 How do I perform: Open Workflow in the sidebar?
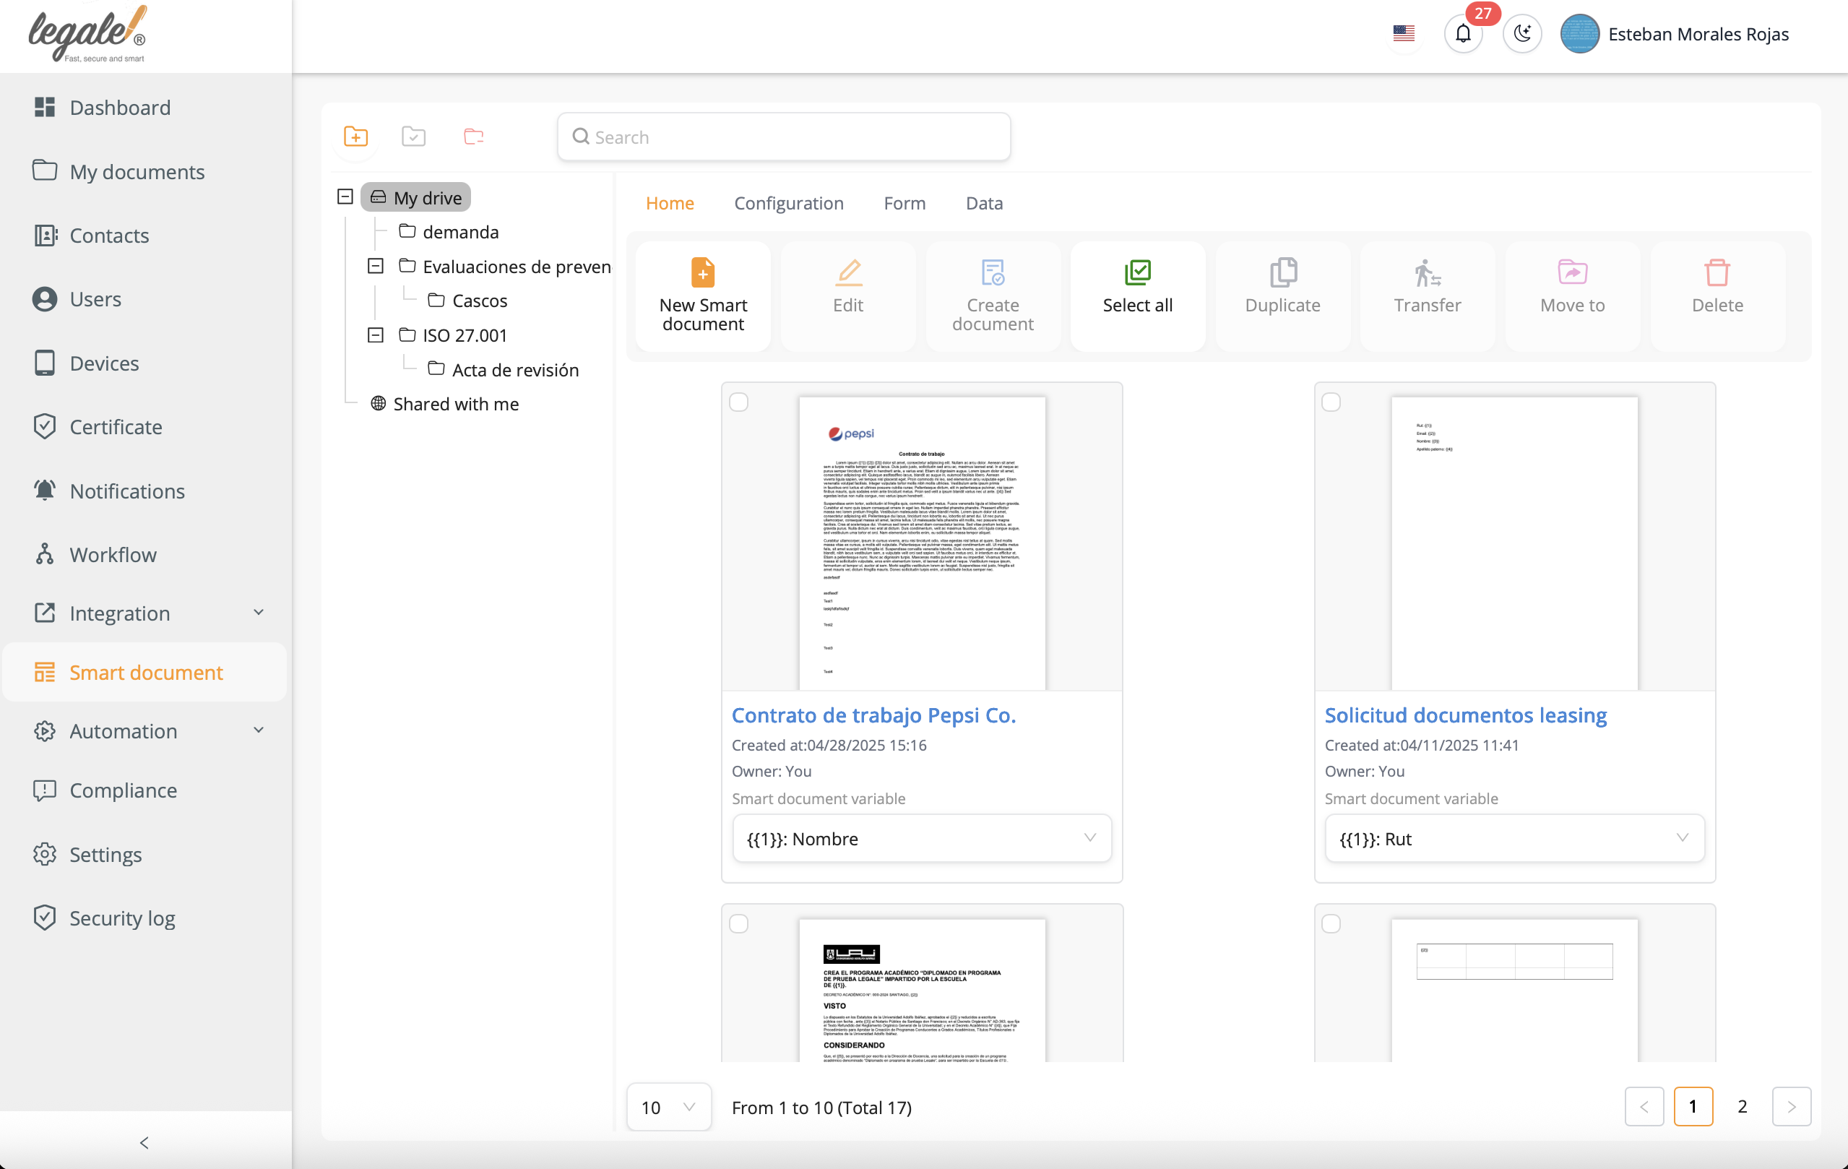[x=113, y=554]
